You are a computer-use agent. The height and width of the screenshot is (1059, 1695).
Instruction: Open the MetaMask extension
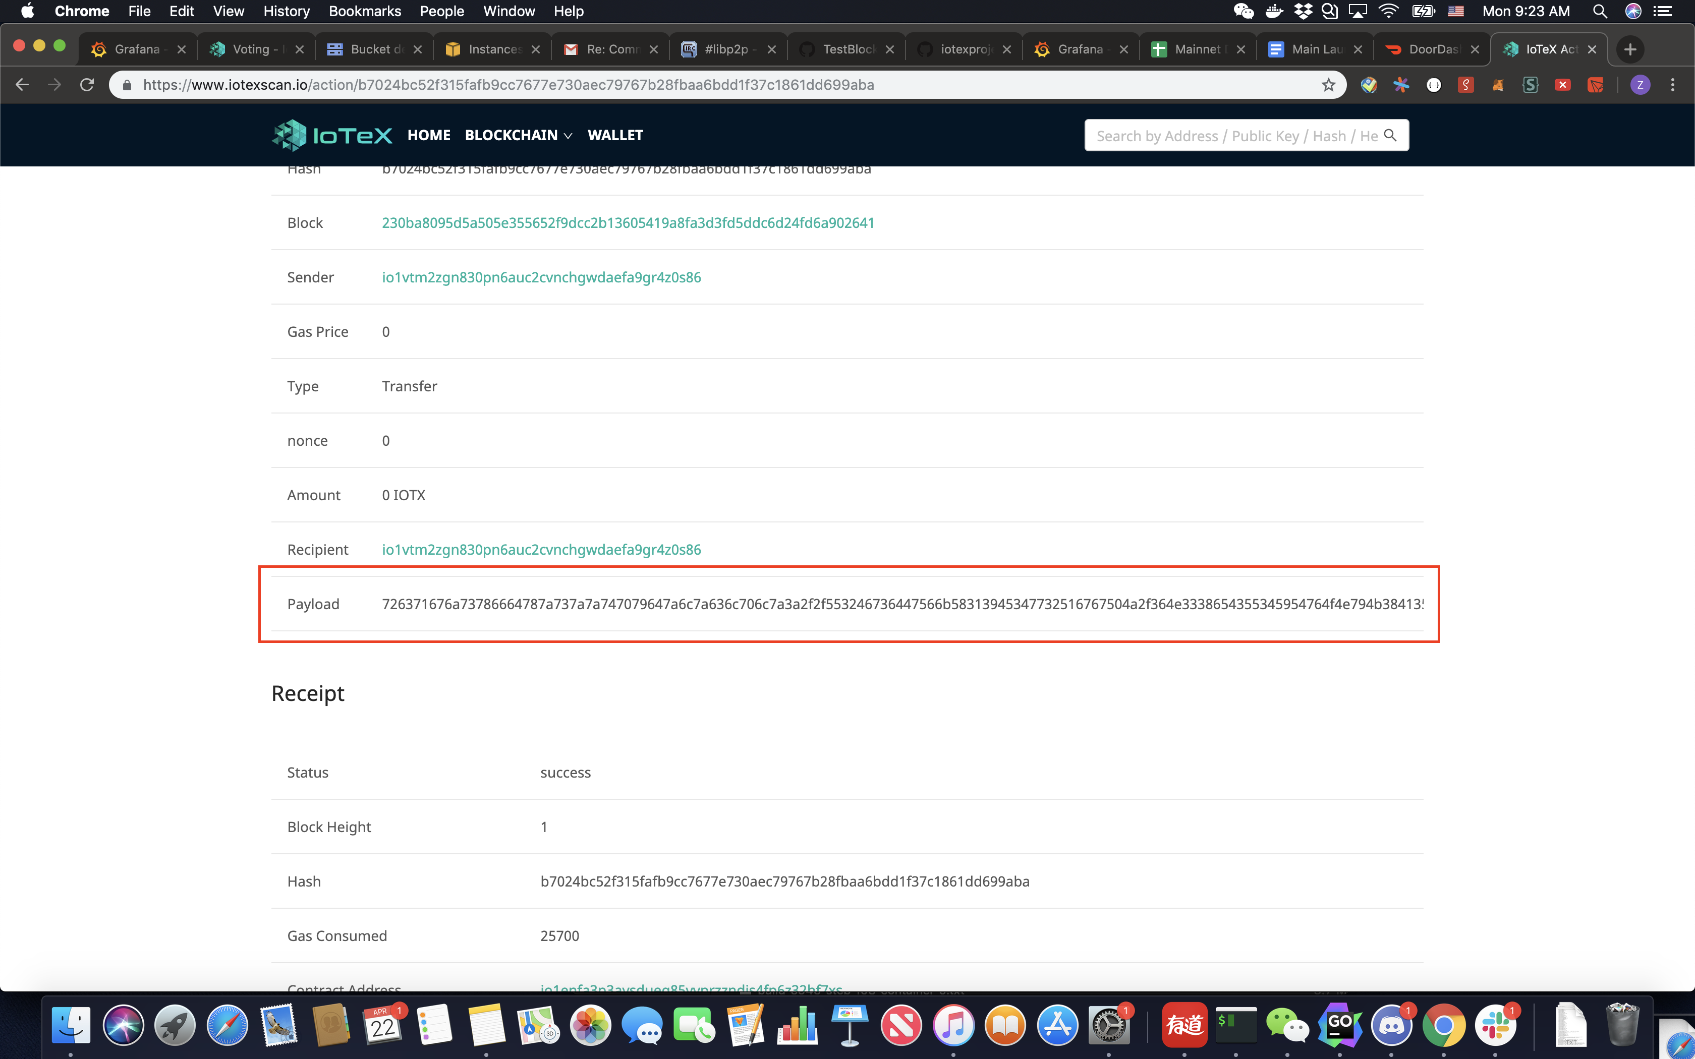[1499, 85]
